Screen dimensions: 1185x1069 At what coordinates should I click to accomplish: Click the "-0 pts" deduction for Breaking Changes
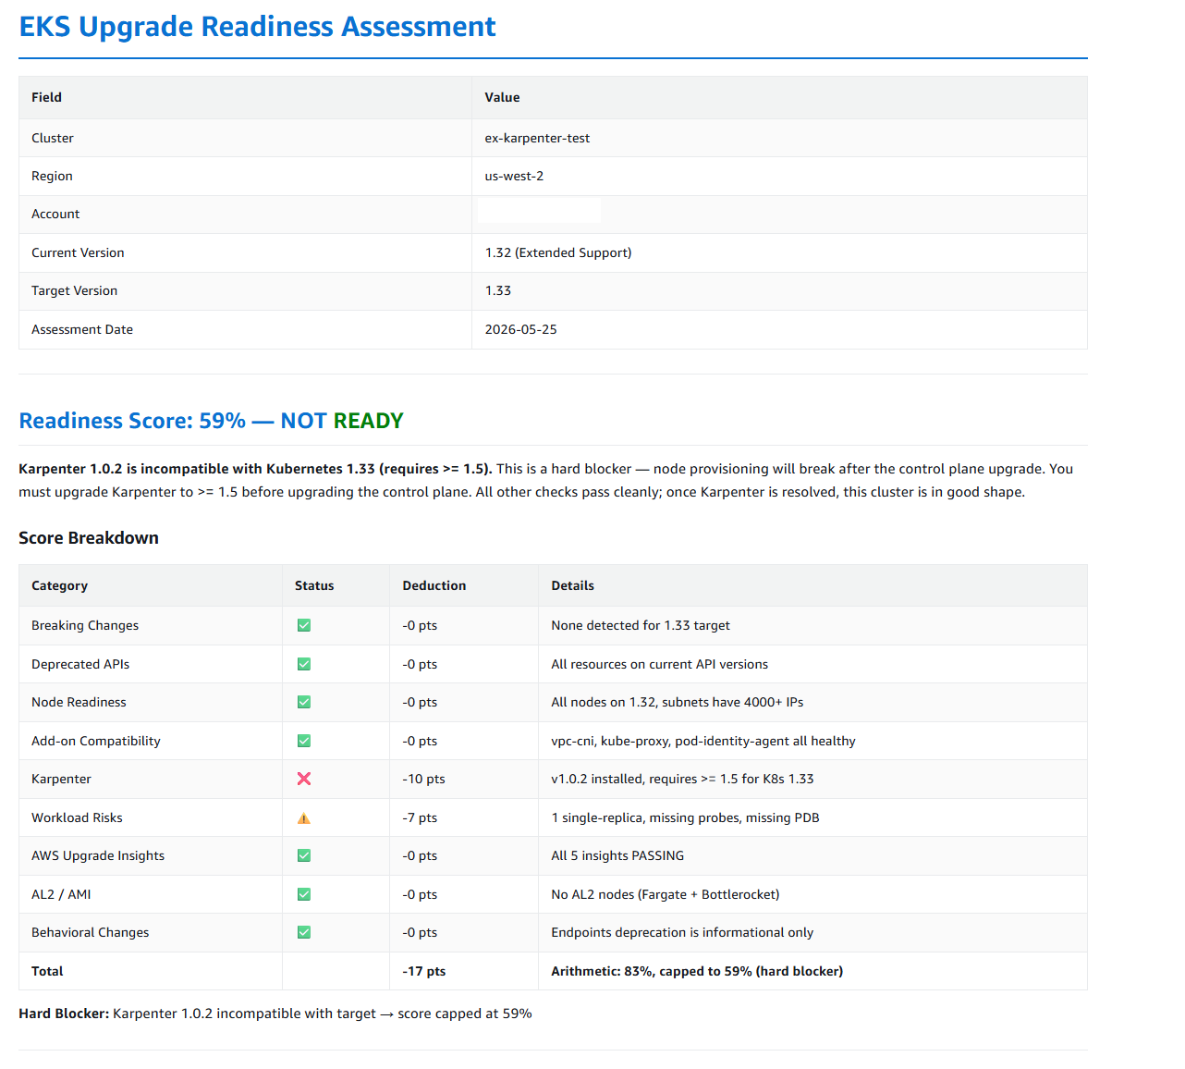click(420, 625)
